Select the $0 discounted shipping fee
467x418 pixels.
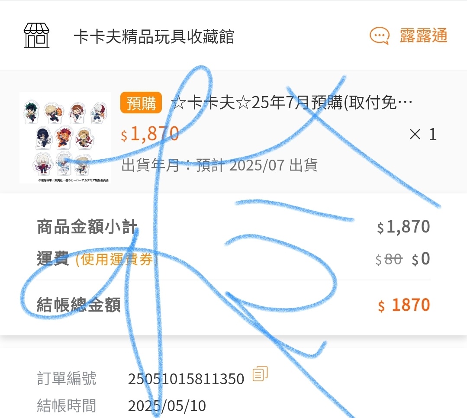(x=421, y=259)
